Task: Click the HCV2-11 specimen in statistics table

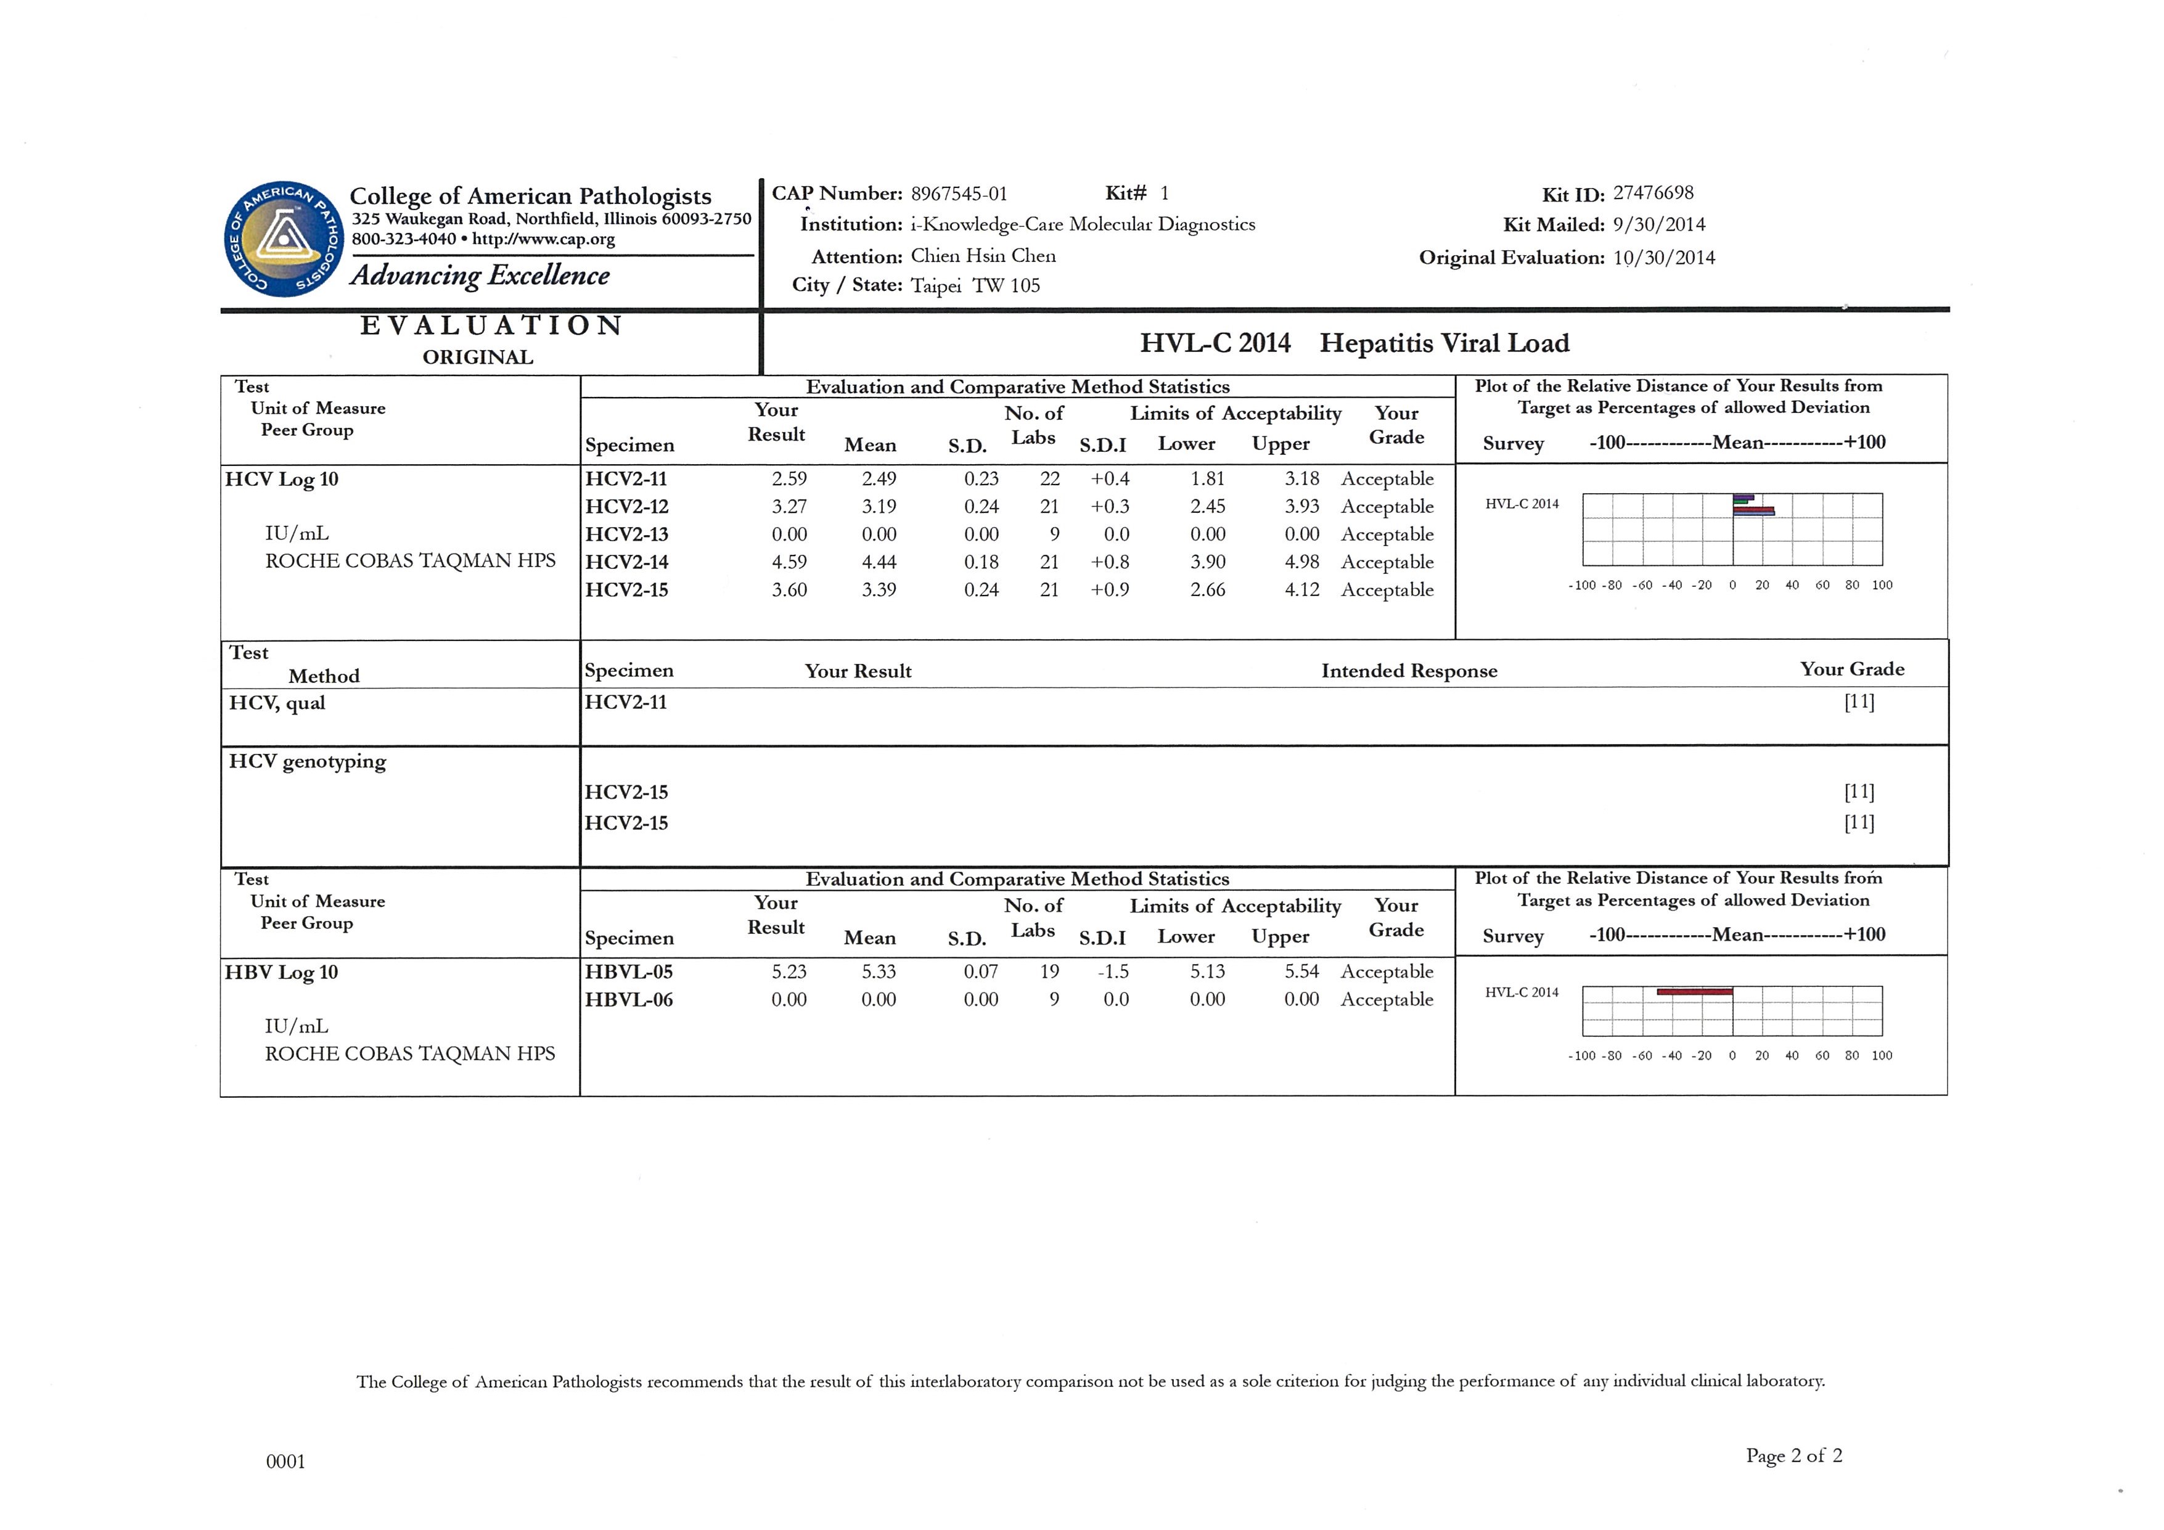Action: point(626,478)
